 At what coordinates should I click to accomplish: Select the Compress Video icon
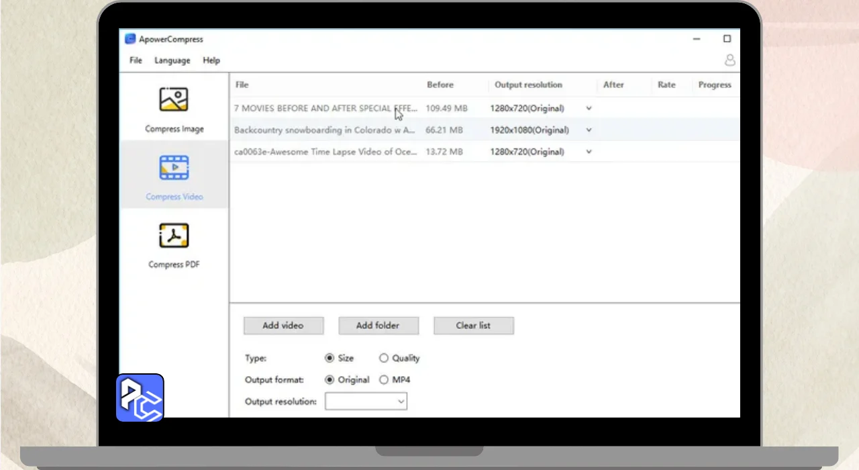(x=174, y=168)
